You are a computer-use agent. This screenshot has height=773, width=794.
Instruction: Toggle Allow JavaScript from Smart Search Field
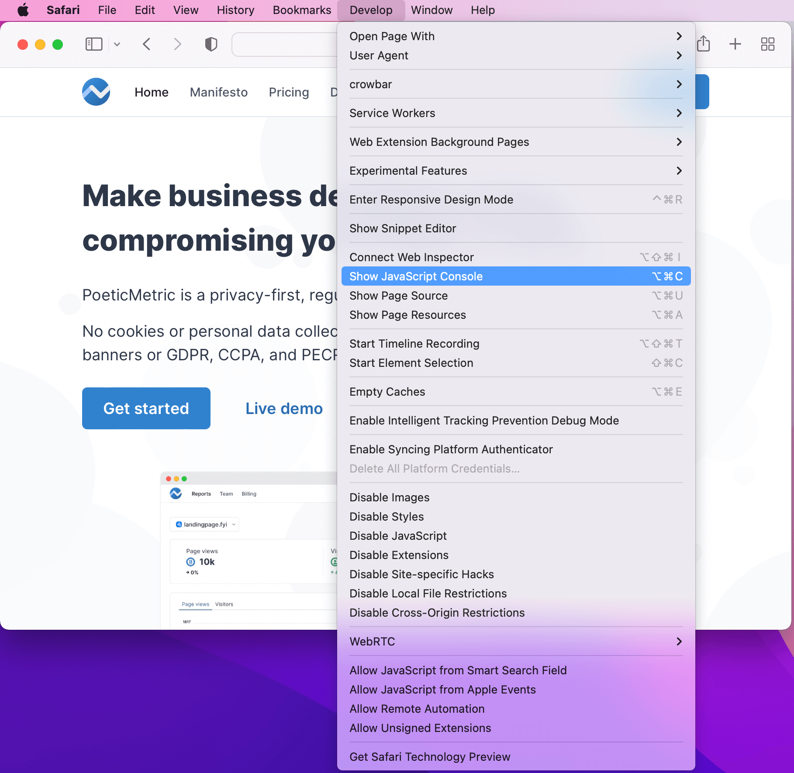(516, 670)
